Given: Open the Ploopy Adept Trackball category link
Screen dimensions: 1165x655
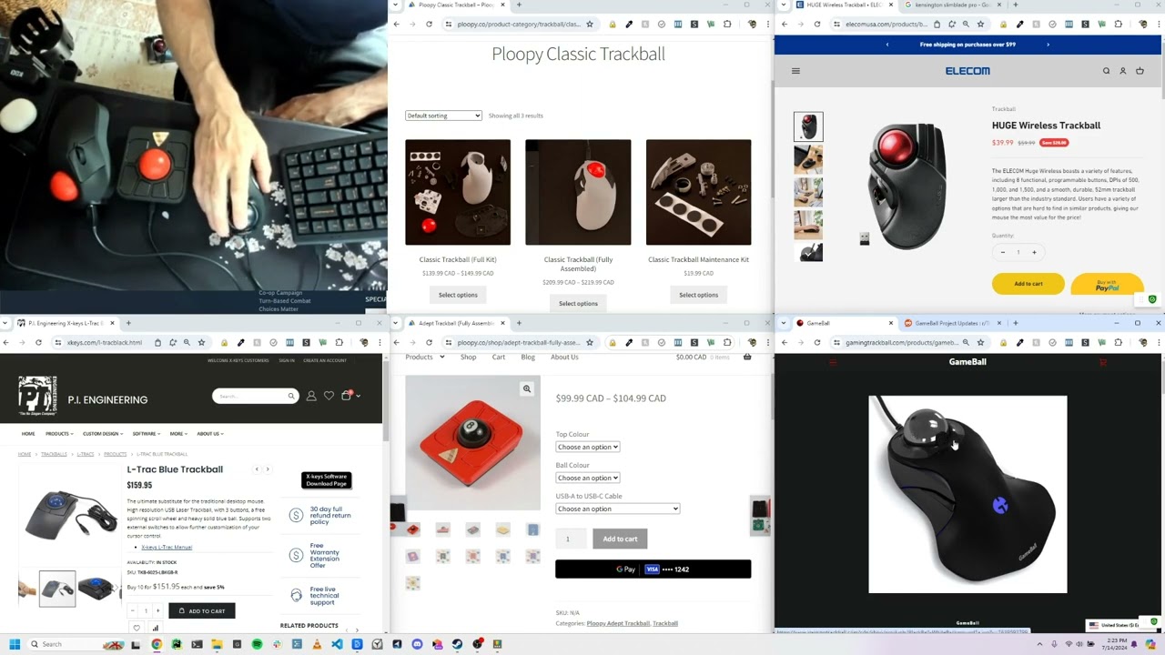Looking at the screenshot, I should pyautogui.click(x=618, y=623).
